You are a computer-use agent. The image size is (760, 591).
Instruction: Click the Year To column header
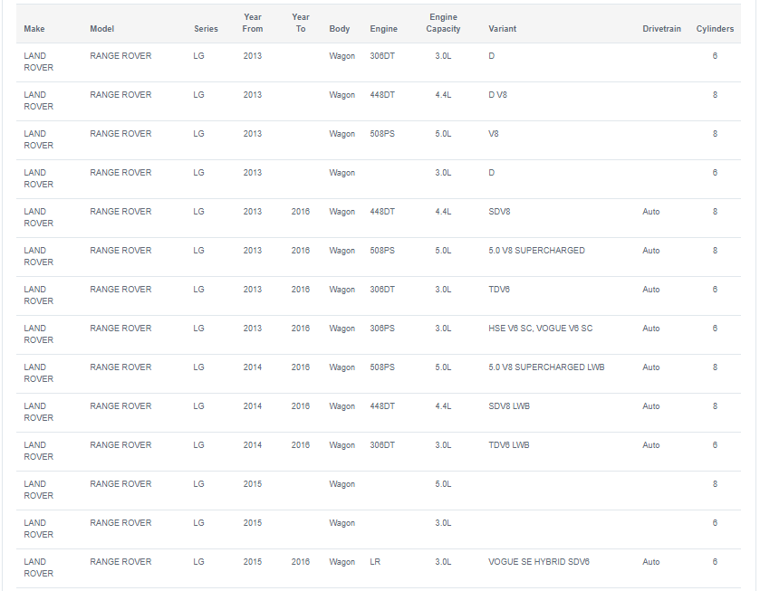[301, 23]
